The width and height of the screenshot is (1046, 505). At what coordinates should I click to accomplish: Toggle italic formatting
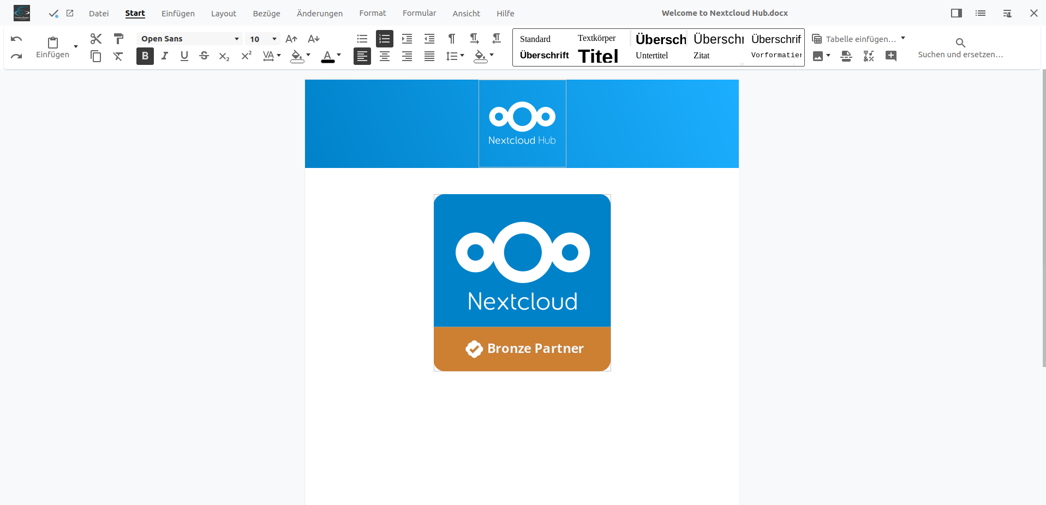tap(165, 56)
